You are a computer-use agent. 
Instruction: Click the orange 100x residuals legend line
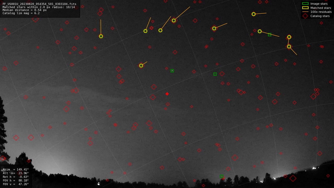(x=305, y=12)
